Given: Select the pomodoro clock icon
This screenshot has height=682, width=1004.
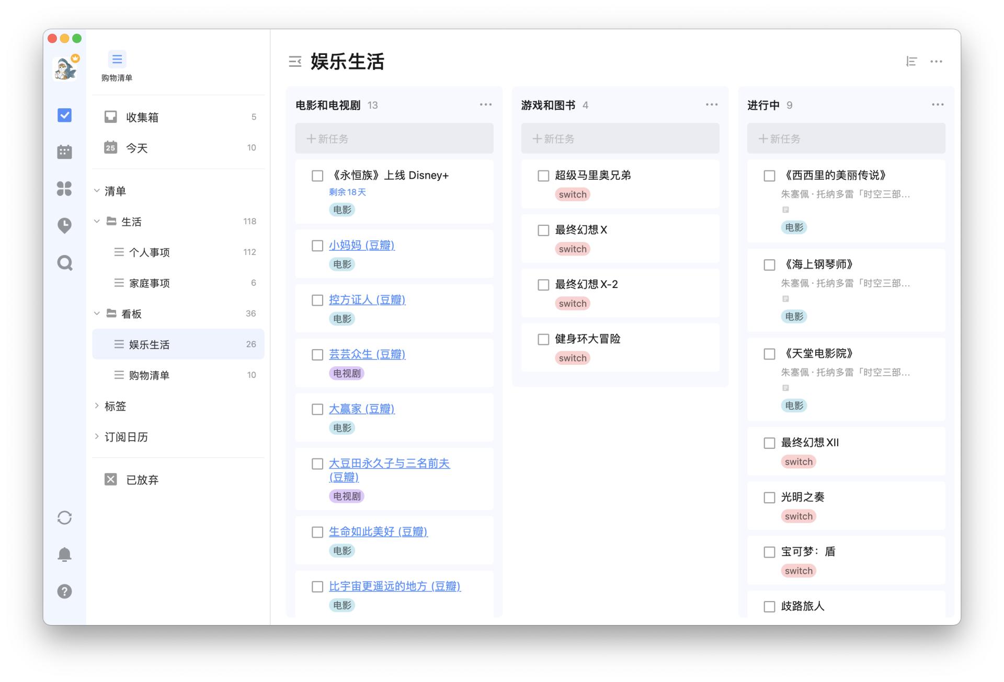Looking at the screenshot, I should (64, 226).
